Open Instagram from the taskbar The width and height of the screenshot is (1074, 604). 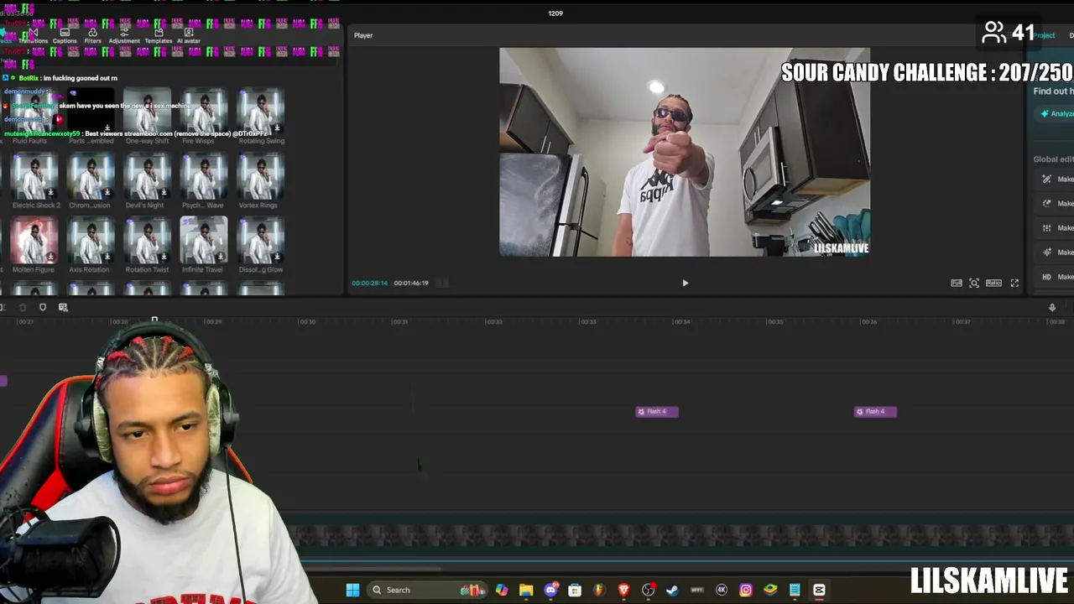pos(746,590)
